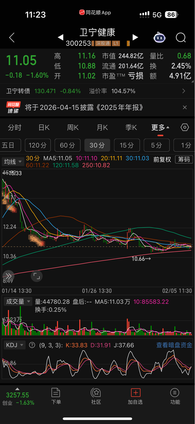Select the 分时 chart tab
Screen dimensions: 195x424
[15, 127]
